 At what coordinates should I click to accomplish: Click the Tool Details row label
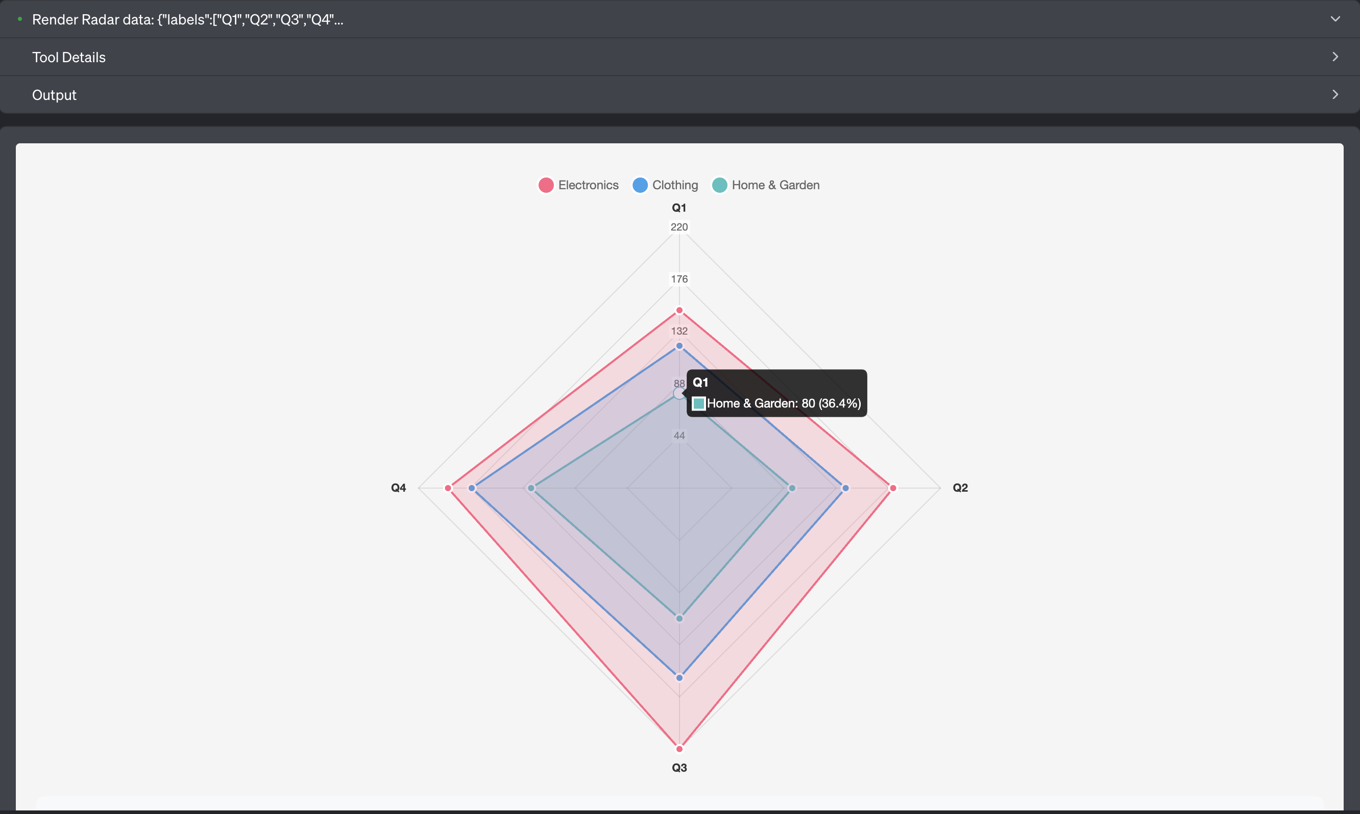[x=68, y=57]
